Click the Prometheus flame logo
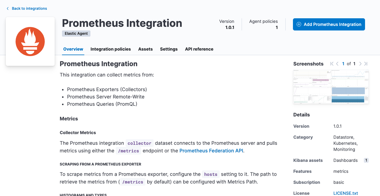The width and height of the screenshot is (380, 196). tap(30, 41)
